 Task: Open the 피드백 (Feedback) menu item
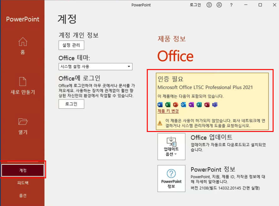click(23, 183)
